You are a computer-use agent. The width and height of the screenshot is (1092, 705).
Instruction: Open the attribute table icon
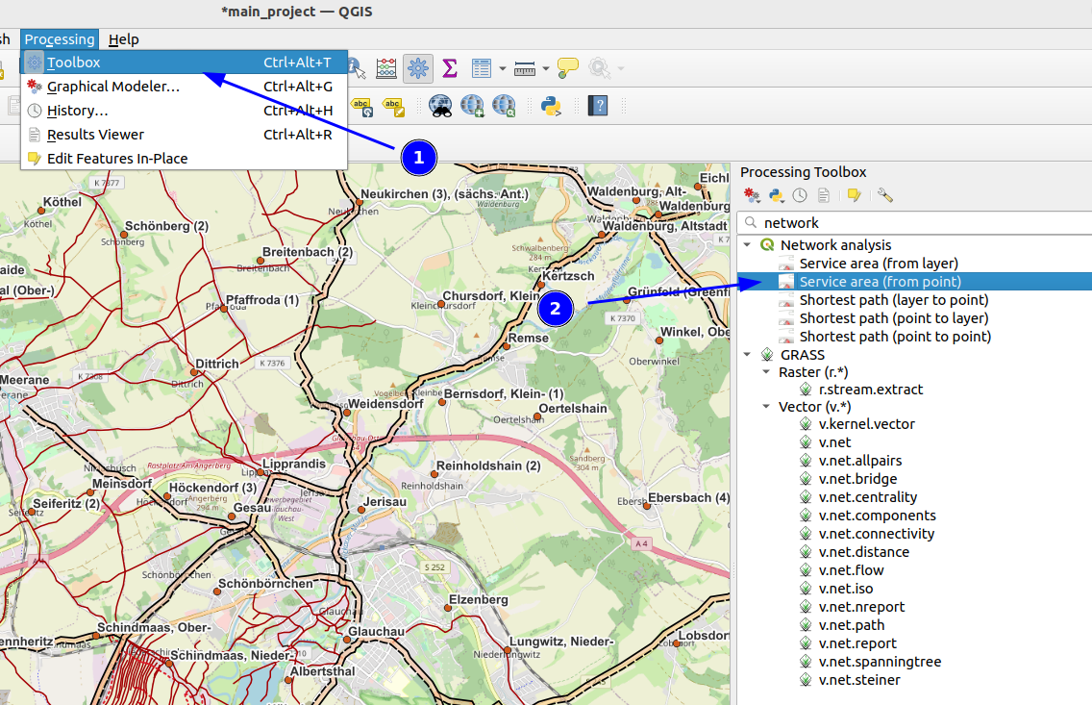482,68
